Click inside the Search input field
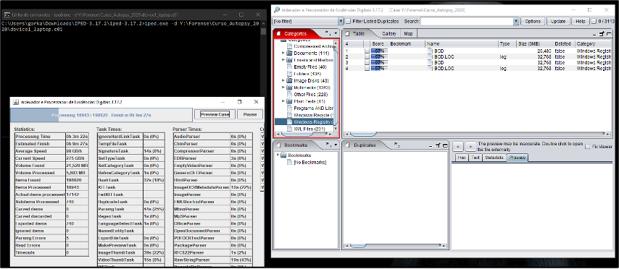This screenshot has height=269, width=619. (x=467, y=21)
